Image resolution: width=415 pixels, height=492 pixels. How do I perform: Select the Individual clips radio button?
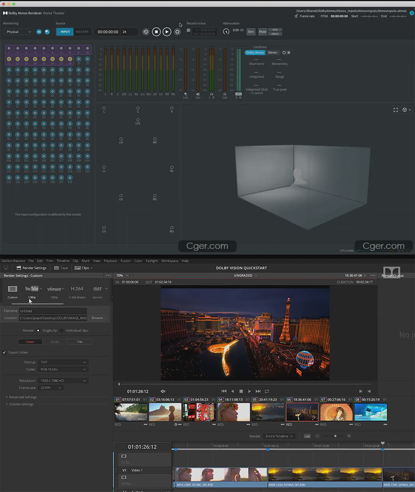[x=62, y=331]
